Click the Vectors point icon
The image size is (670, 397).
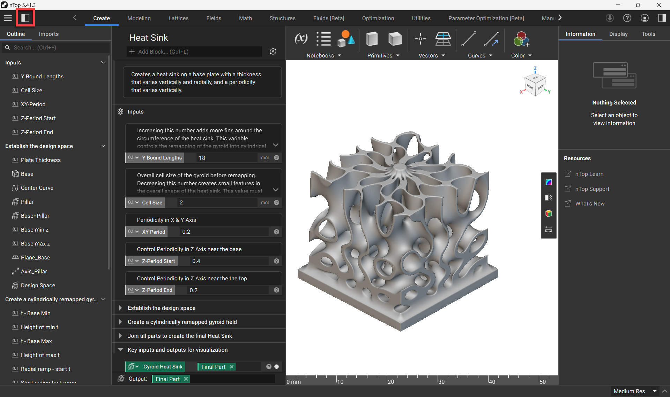pos(420,39)
